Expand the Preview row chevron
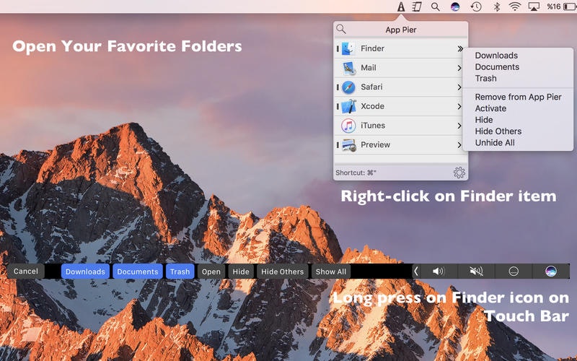This screenshot has width=577, height=361. point(459,145)
